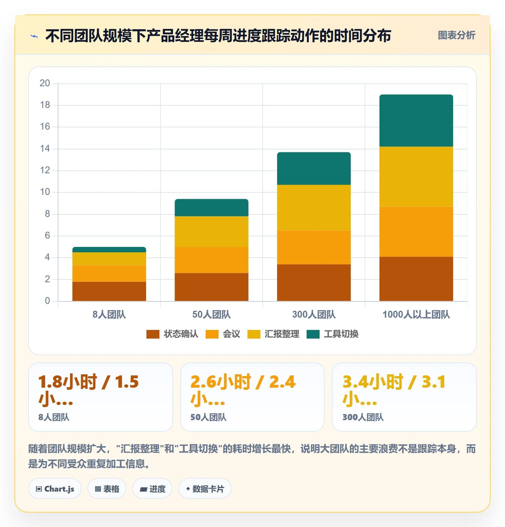
Task: Click the teal 工具切换 segment of 300人团队 bar
Action: tap(314, 169)
